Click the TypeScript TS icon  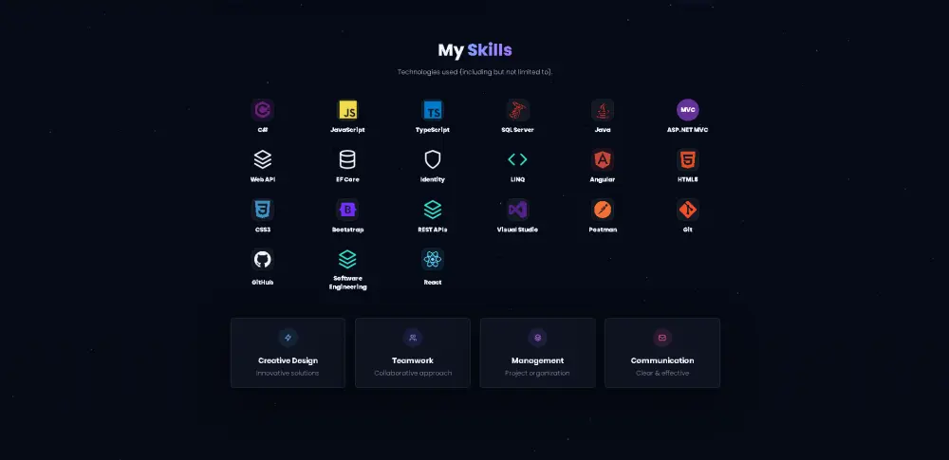[433, 110]
